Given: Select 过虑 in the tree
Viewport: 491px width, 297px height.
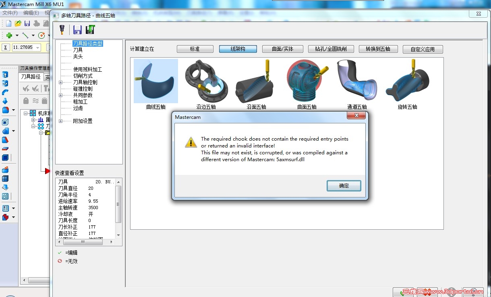Looking at the screenshot, I should pos(78,108).
